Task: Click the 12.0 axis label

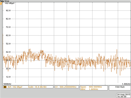Action: [x=8, y=77]
